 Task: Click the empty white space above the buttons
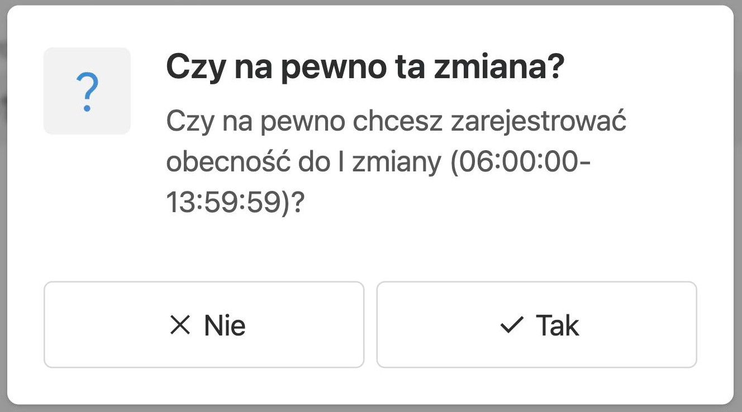369,251
